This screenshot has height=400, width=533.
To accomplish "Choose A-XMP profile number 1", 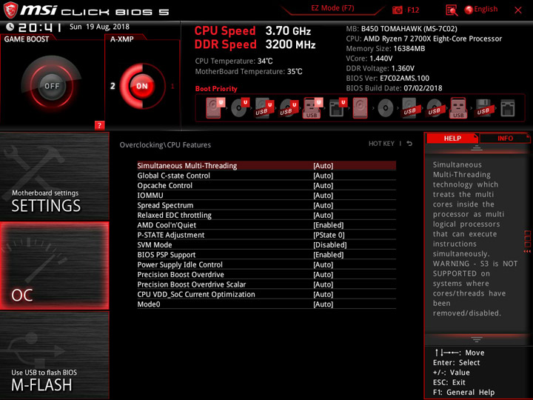I will pos(172,87).
